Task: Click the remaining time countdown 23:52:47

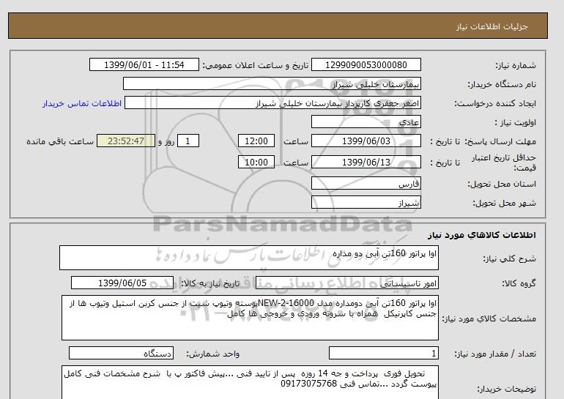Action: tap(126, 141)
